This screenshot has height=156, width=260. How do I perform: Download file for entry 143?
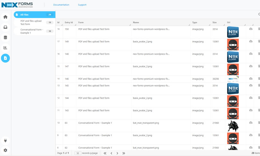pyautogui.click(x=251, y=110)
